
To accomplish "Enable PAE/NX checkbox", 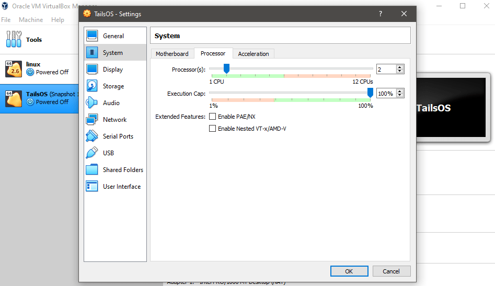I will click(212, 117).
